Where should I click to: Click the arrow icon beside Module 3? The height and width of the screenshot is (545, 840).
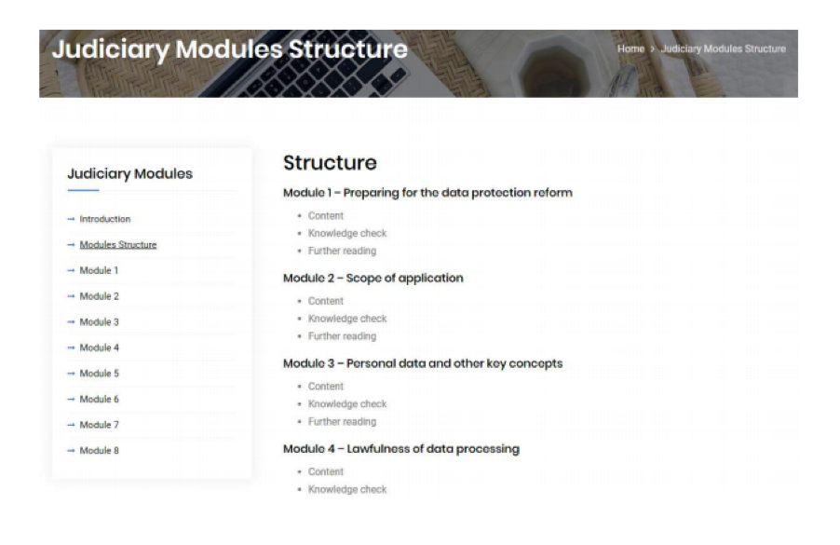pyautogui.click(x=72, y=322)
